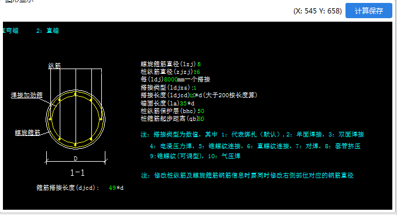The height and width of the screenshot is (215, 397).
Task: Edit the stirrup lap length value 49
Action: click(112, 188)
